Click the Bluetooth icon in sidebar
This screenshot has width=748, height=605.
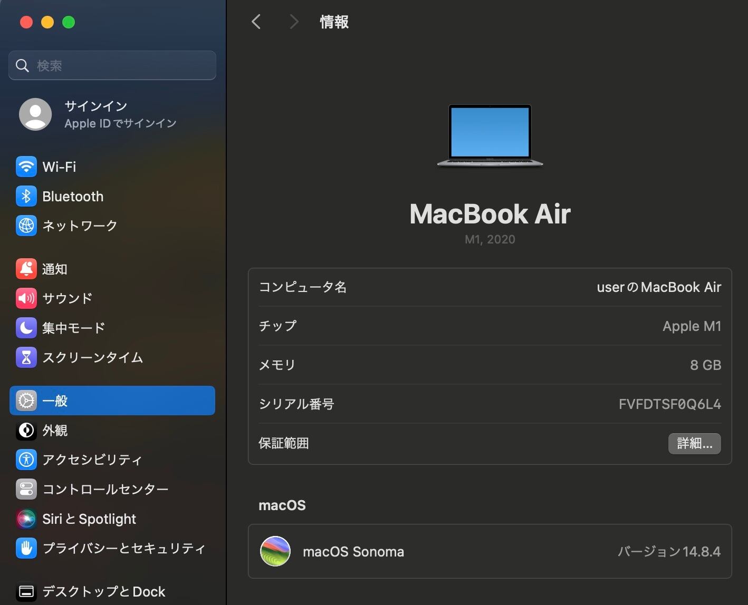click(x=26, y=197)
